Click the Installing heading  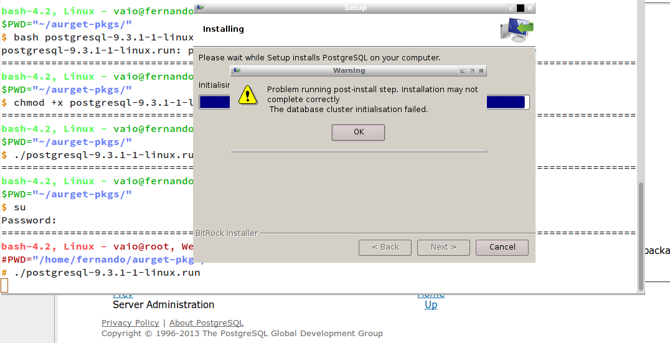223,29
